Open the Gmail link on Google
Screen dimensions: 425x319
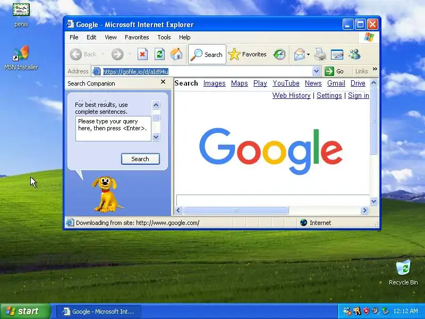click(x=336, y=83)
